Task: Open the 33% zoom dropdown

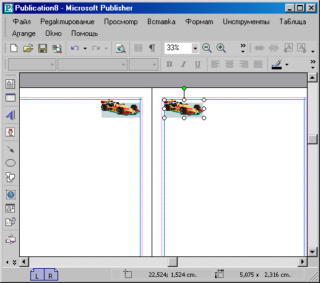Action: click(x=195, y=48)
